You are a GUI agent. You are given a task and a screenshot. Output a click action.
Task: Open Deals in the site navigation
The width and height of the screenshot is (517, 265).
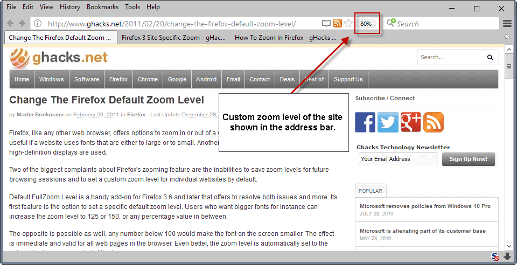(287, 79)
